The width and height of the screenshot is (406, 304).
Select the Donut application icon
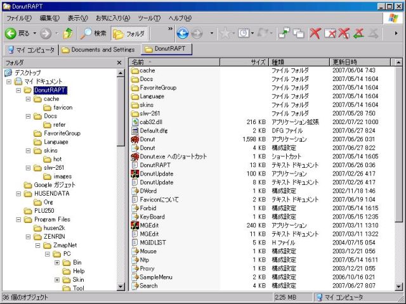click(135, 139)
